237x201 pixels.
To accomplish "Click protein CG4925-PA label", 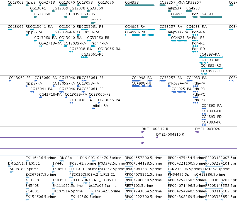I will (x=181, y=89).
